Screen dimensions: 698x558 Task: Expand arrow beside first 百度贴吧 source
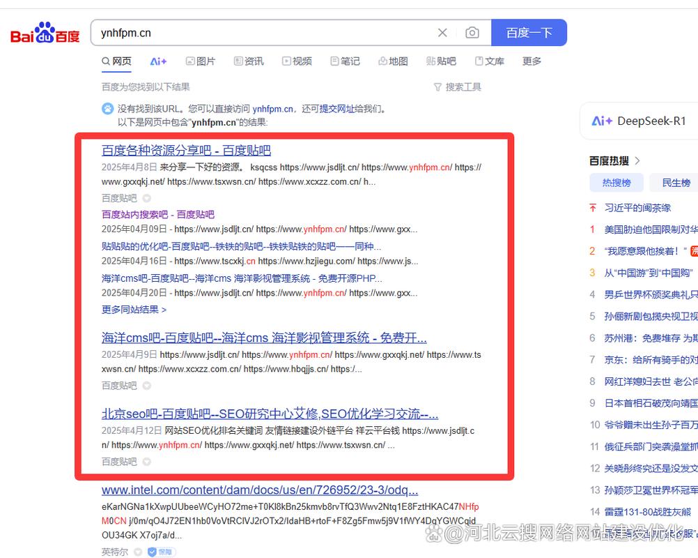tap(146, 198)
